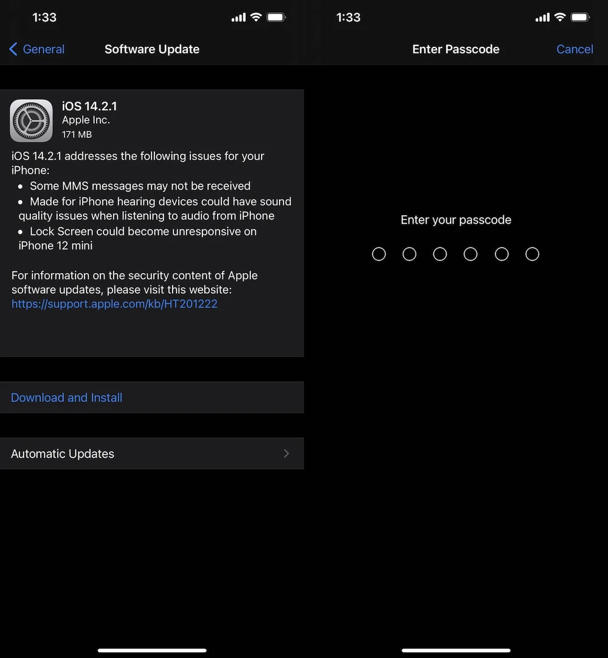This screenshot has width=608, height=658.
Task: Tap the battery indicator in status bar
Action: 277,17
